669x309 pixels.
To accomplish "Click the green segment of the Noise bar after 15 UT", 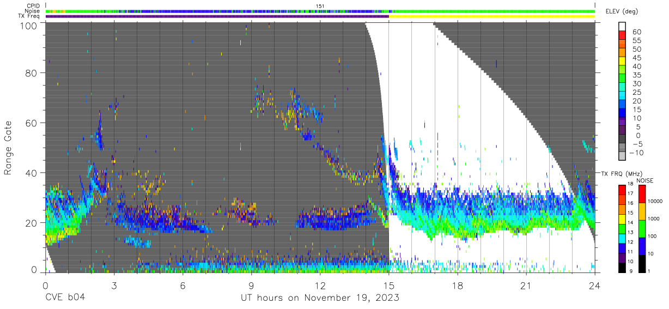I will click(492, 11).
